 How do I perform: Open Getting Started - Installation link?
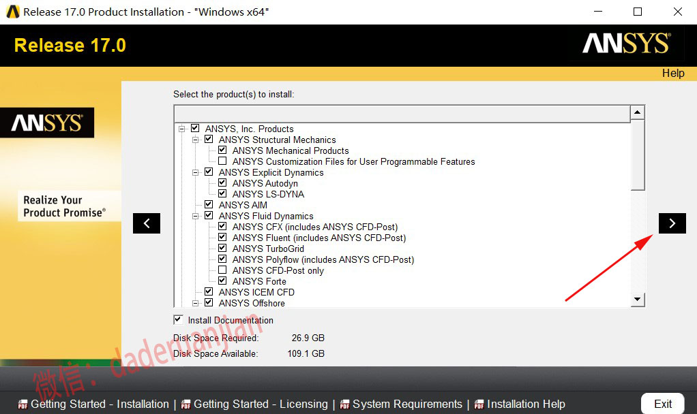[100, 404]
